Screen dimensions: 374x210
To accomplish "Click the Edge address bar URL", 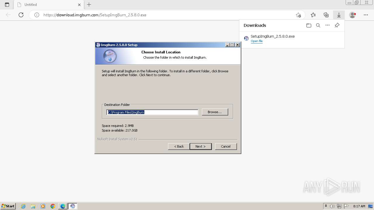I will tap(95, 15).
